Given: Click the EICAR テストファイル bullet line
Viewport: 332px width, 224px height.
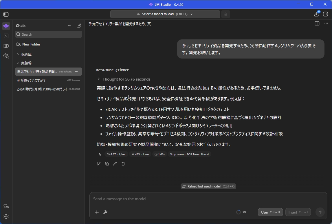Looking at the screenshot, I should 167,109.
